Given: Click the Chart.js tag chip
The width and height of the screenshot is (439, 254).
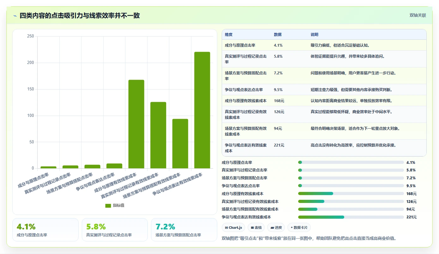Looking at the screenshot, I should tap(234, 228).
